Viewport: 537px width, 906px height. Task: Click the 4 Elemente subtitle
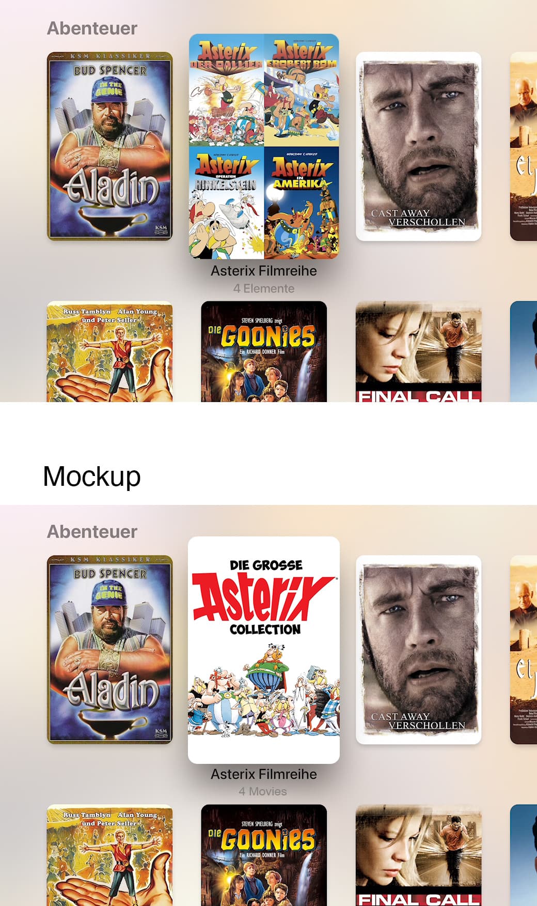pos(264,288)
